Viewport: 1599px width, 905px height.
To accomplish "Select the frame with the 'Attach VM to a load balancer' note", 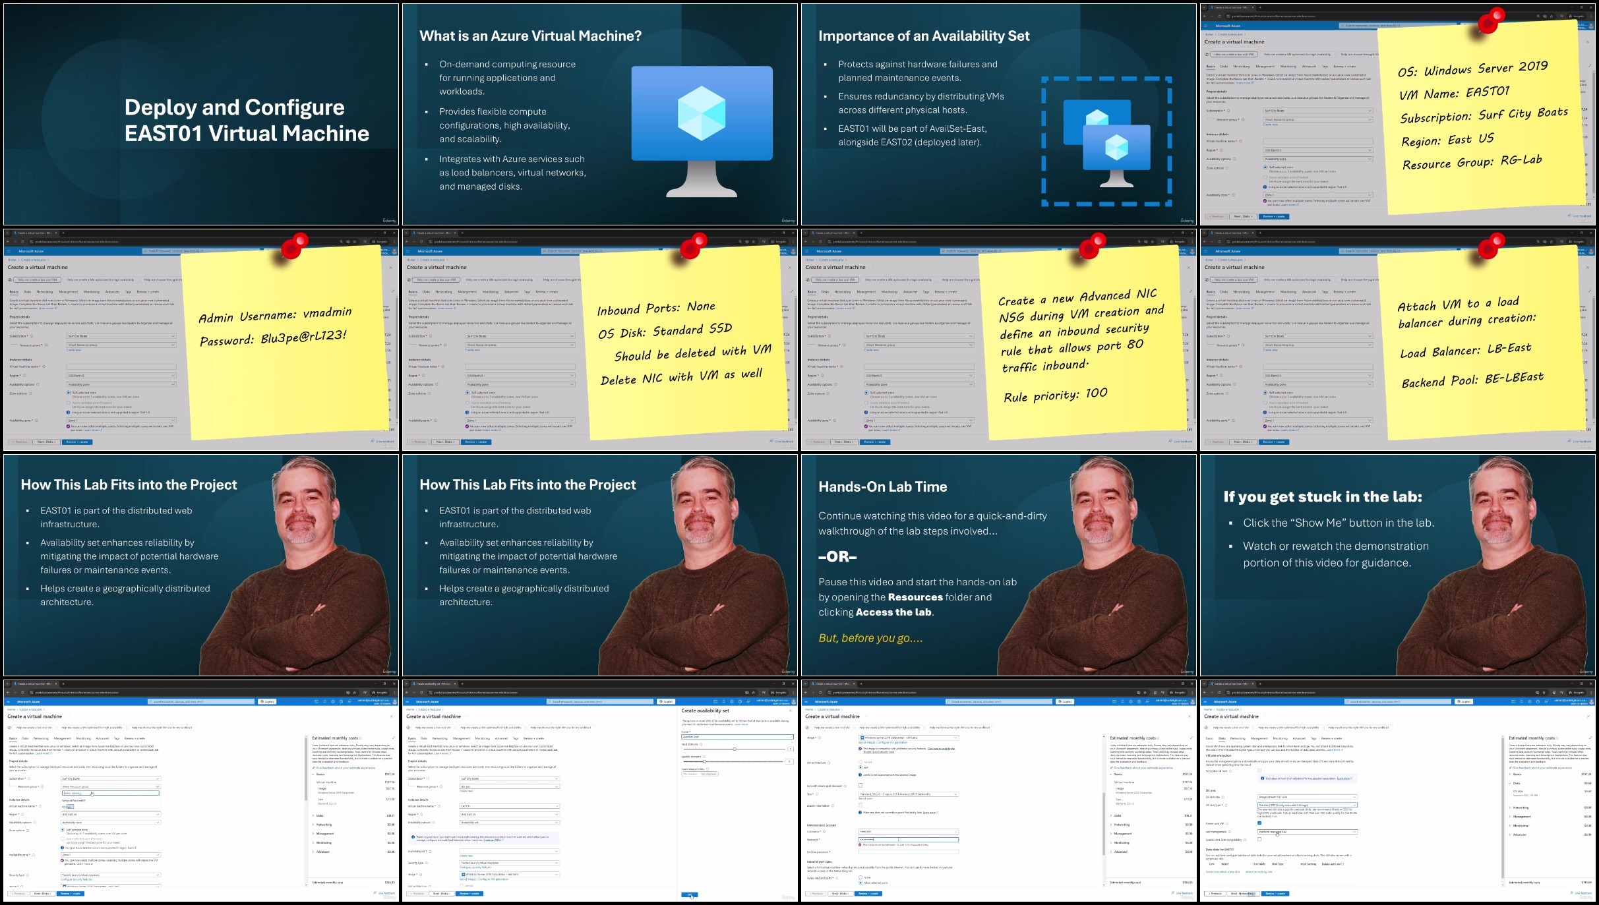I will (x=1398, y=340).
